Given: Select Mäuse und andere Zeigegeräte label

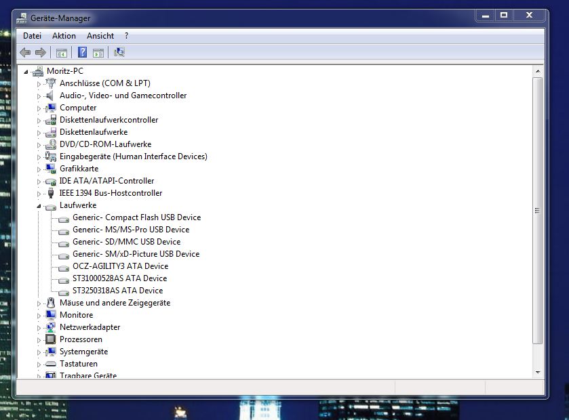Looking at the screenshot, I should coord(115,303).
